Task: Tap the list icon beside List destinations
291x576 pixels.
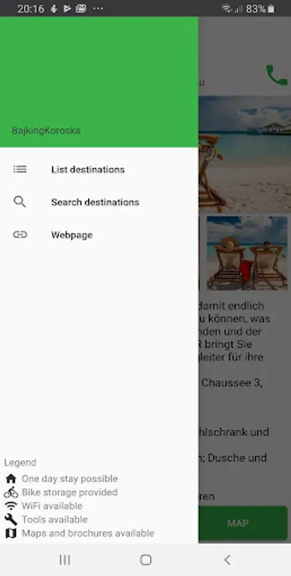Action: [x=20, y=170]
